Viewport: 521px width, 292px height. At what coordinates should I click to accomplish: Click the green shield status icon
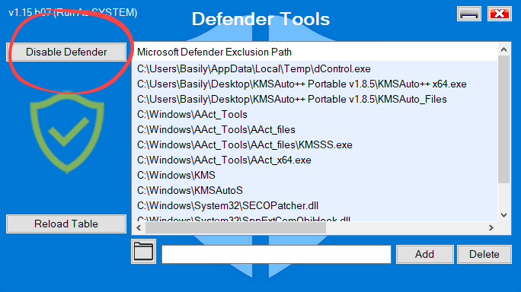67,132
